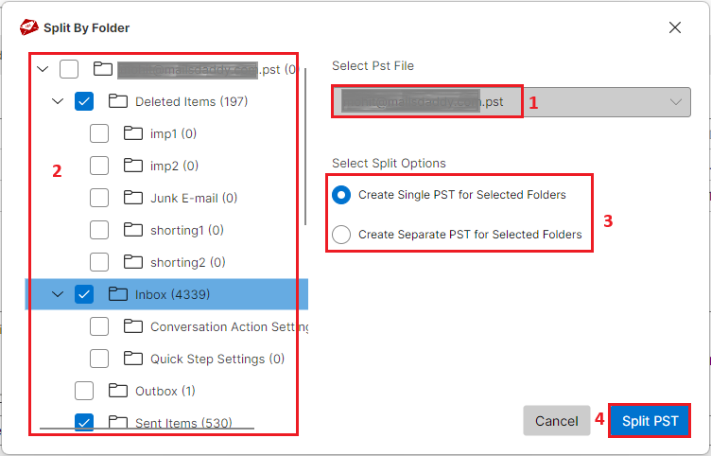This screenshot has width=711, height=456.
Task: Click the Split PST button
Action: [650, 421]
